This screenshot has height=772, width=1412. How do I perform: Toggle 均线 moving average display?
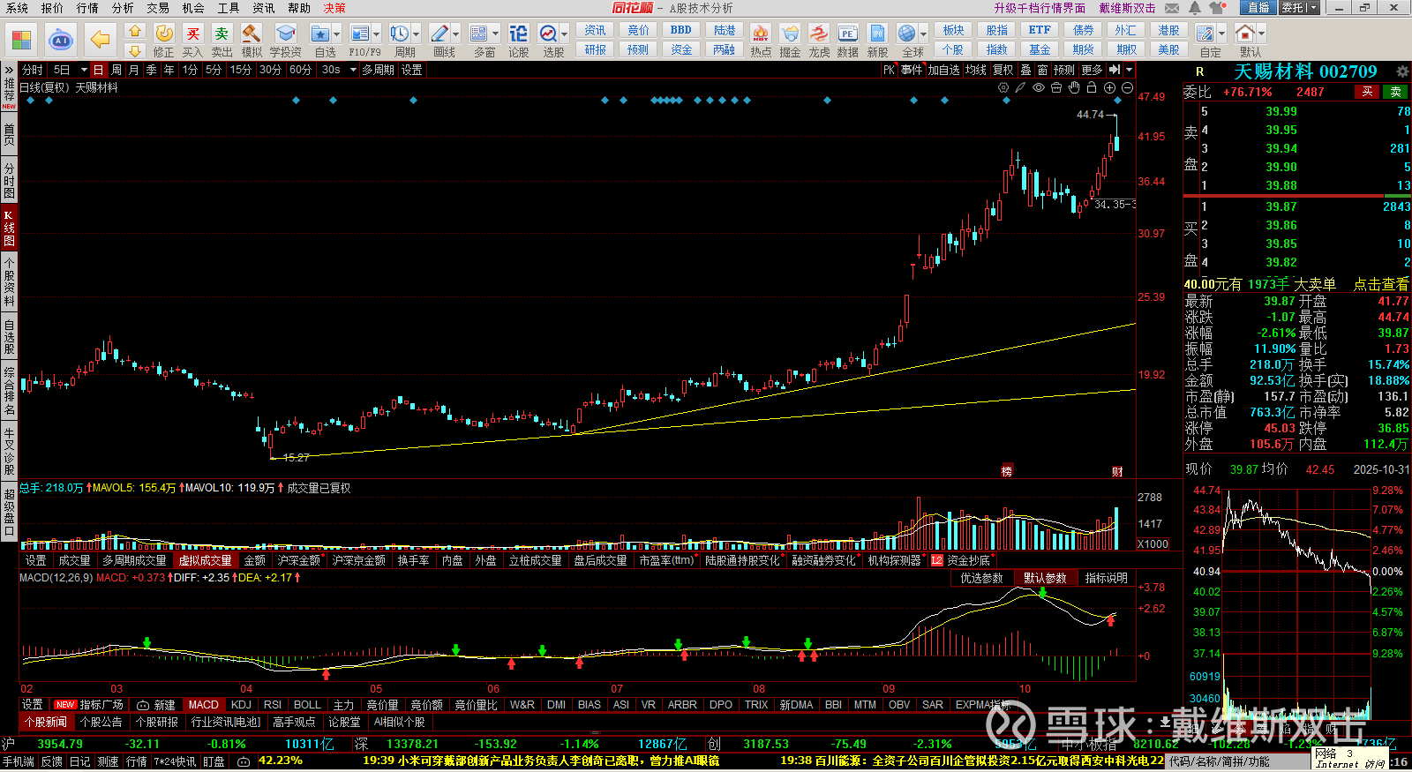tap(976, 70)
